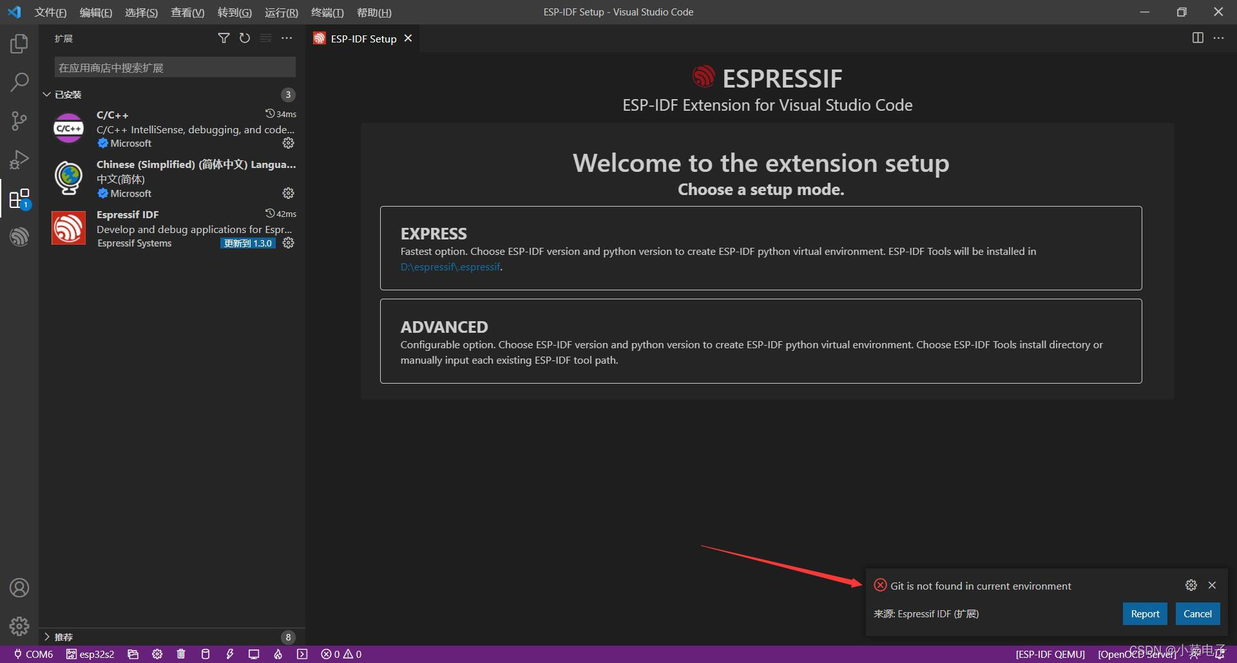Update Espressif IDF to 1.3.0

pyautogui.click(x=248, y=243)
